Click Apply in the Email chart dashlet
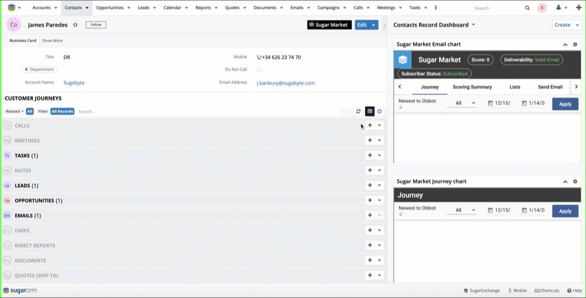The width and height of the screenshot is (586, 298). [565, 104]
